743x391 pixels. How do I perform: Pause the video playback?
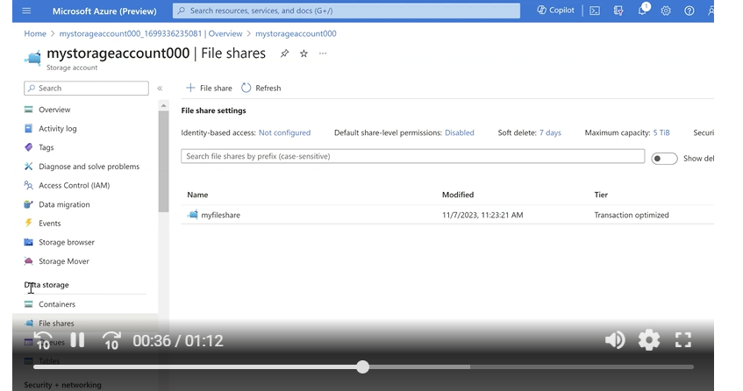pos(77,340)
